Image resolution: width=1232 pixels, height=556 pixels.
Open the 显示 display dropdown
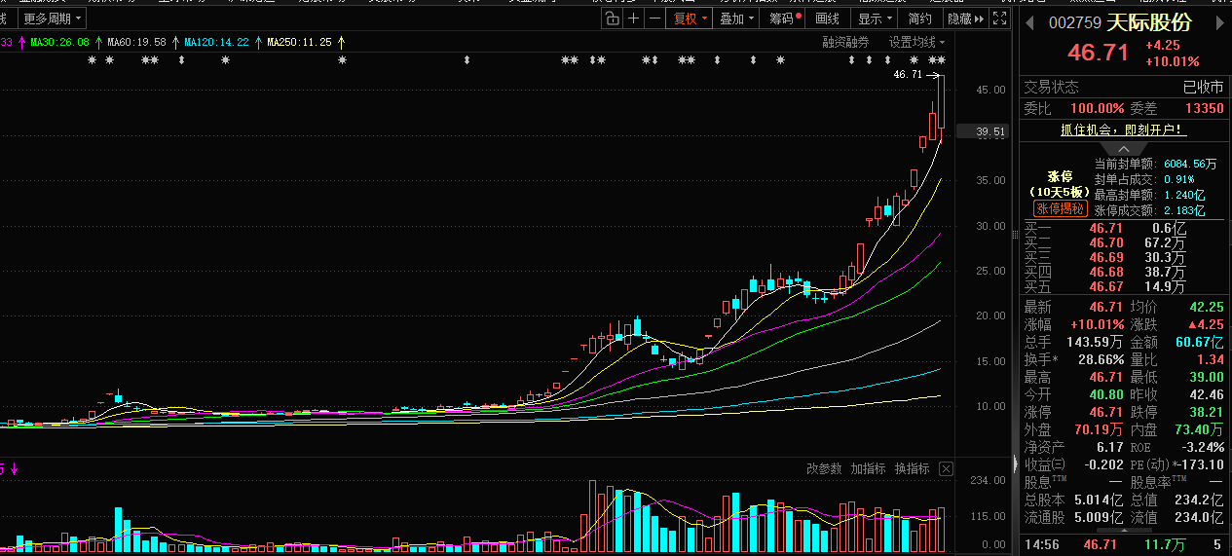click(875, 19)
